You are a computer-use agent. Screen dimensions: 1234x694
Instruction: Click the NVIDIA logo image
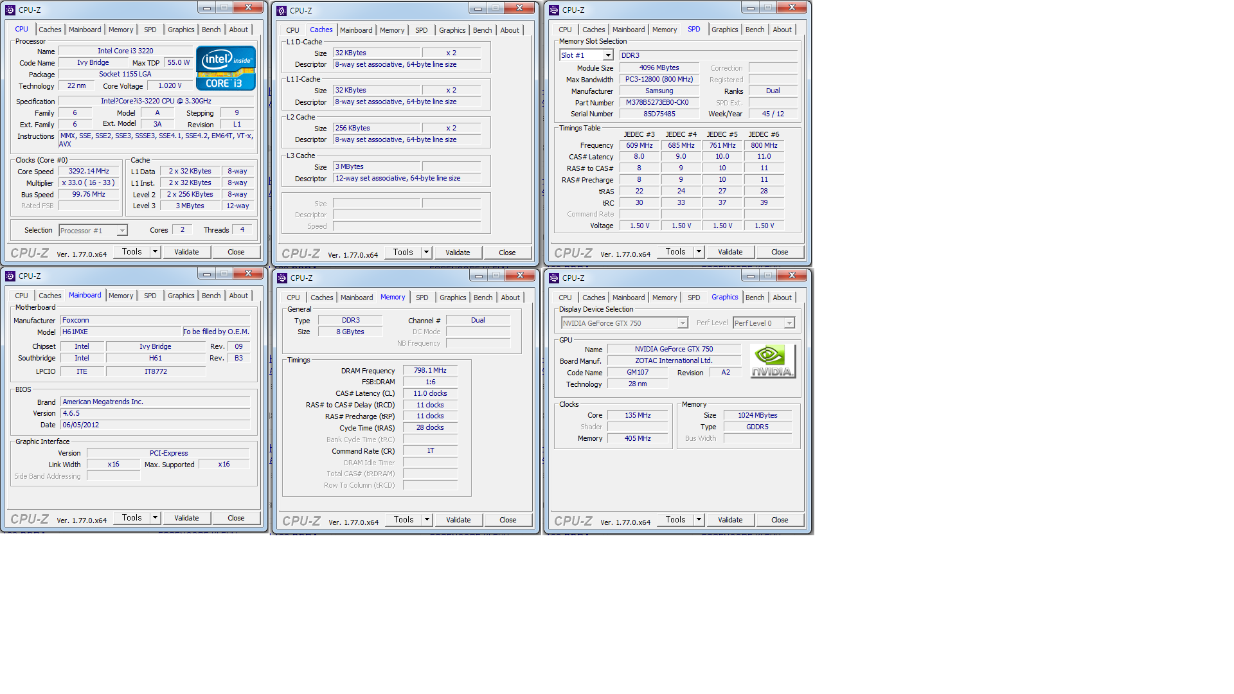(x=773, y=361)
